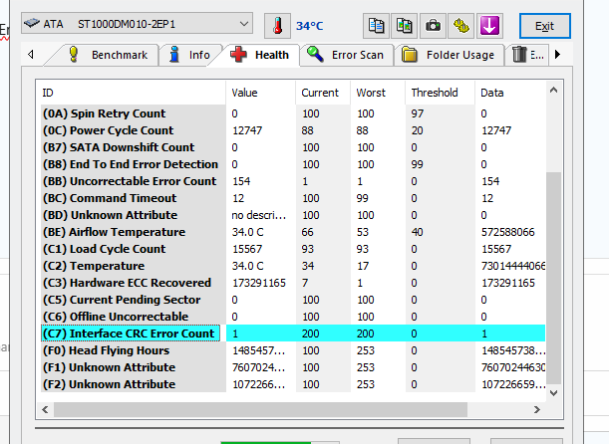Select the (BC) Command Timeout row
Screen dimensions: 609x444
[293, 198]
